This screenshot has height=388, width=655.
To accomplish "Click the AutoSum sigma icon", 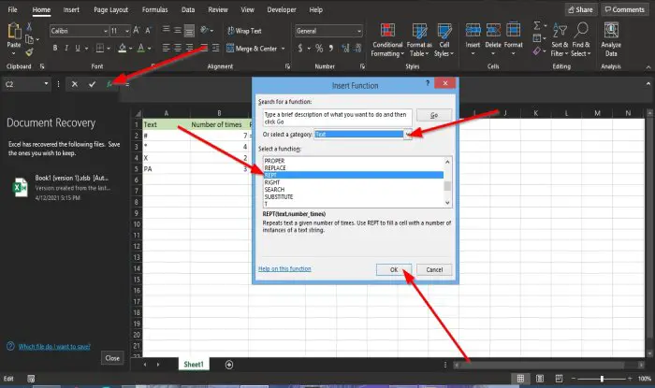I will point(537,26).
